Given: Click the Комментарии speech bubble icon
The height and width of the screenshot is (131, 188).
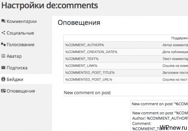Looking at the screenshot, I should coord(3,21).
